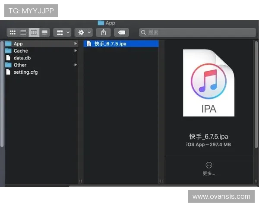
Task: Click the preview file name 快手_6.7.5.ipa
Action: pyautogui.click(x=208, y=137)
